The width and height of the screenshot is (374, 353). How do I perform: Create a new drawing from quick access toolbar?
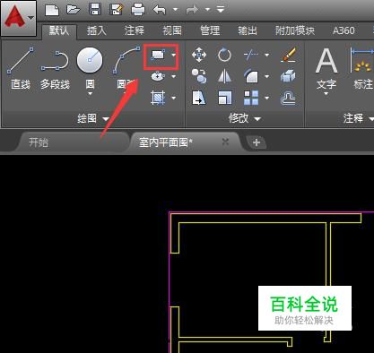point(52,10)
